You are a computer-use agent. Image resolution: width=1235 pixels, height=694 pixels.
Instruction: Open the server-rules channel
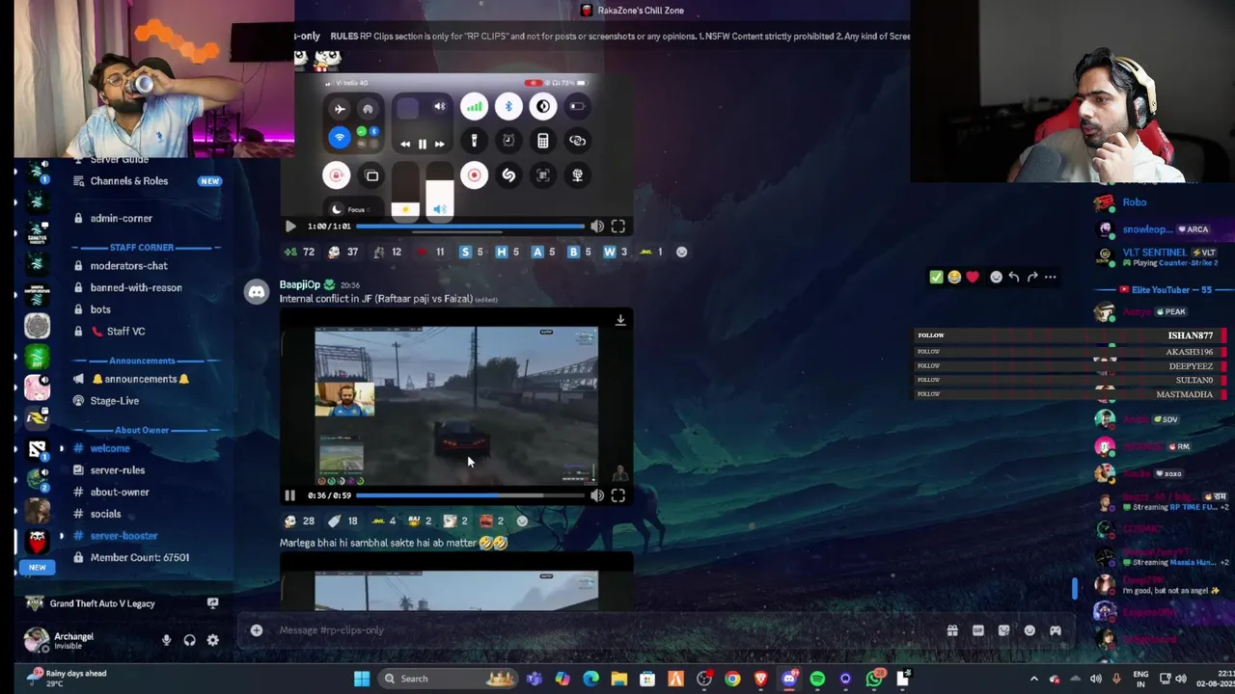click(117, 470)
